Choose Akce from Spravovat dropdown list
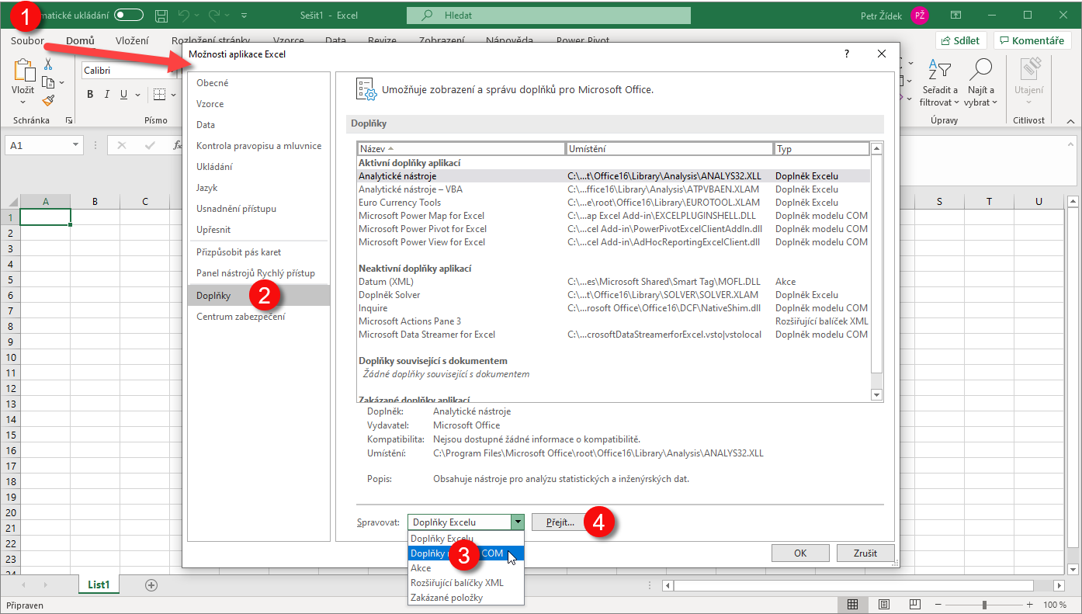The width and height of the screenshot is (1082, 614). coord(466,568)
